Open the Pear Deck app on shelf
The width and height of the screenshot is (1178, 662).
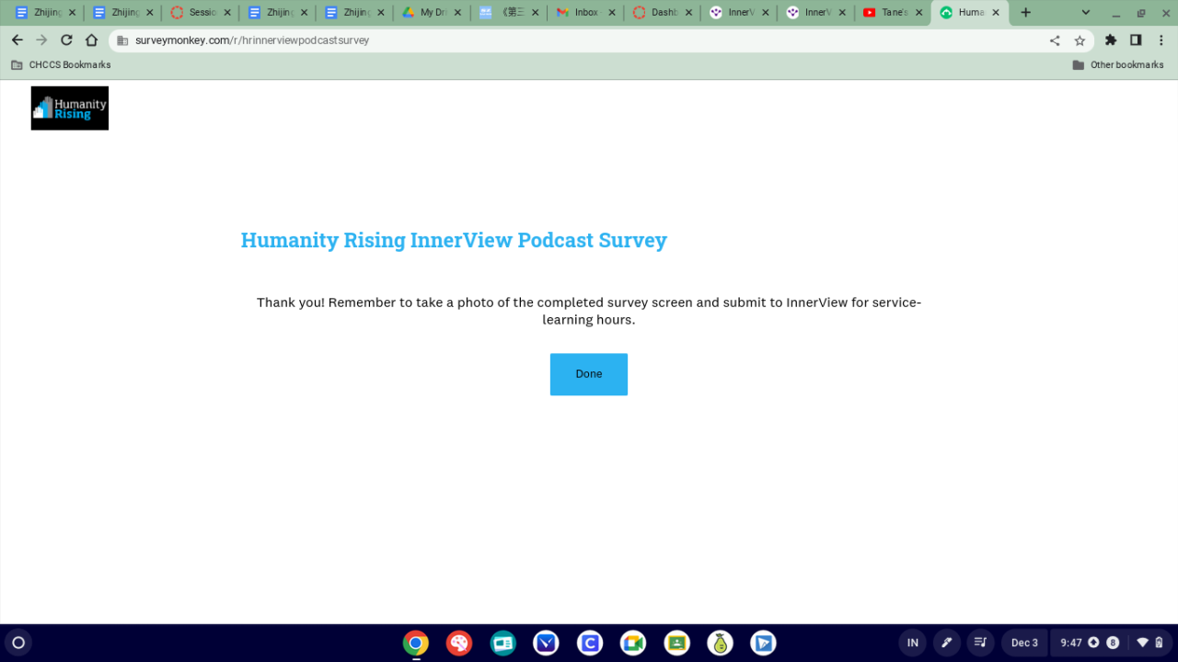[x=721, y=643]
